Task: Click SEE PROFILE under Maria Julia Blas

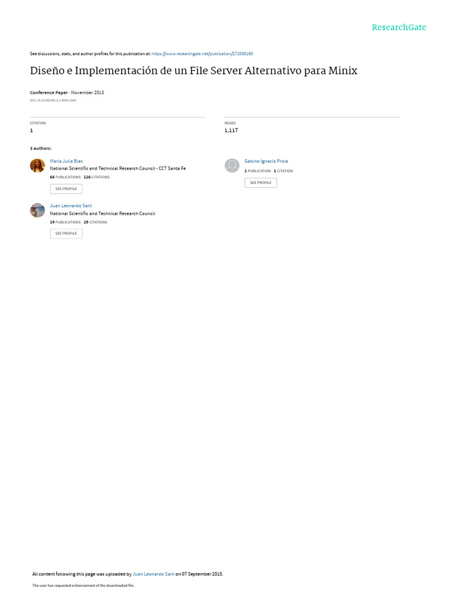Action: (66, 189)
